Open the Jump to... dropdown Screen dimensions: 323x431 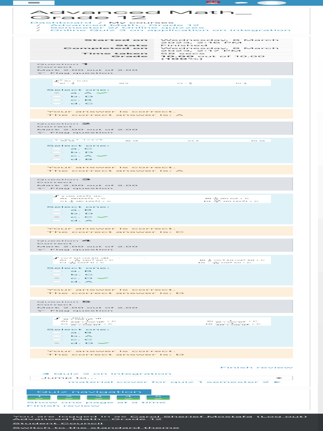pyautogui.click(x=161, y=378)
